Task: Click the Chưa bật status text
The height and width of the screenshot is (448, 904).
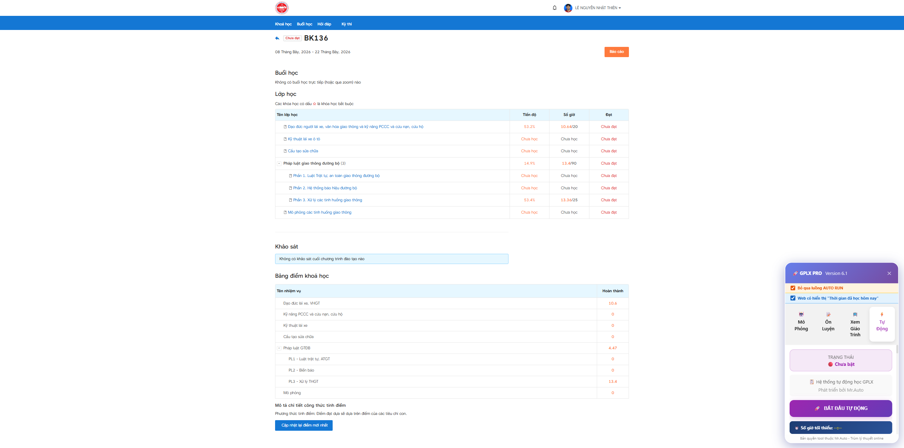Action: (844, 364)
